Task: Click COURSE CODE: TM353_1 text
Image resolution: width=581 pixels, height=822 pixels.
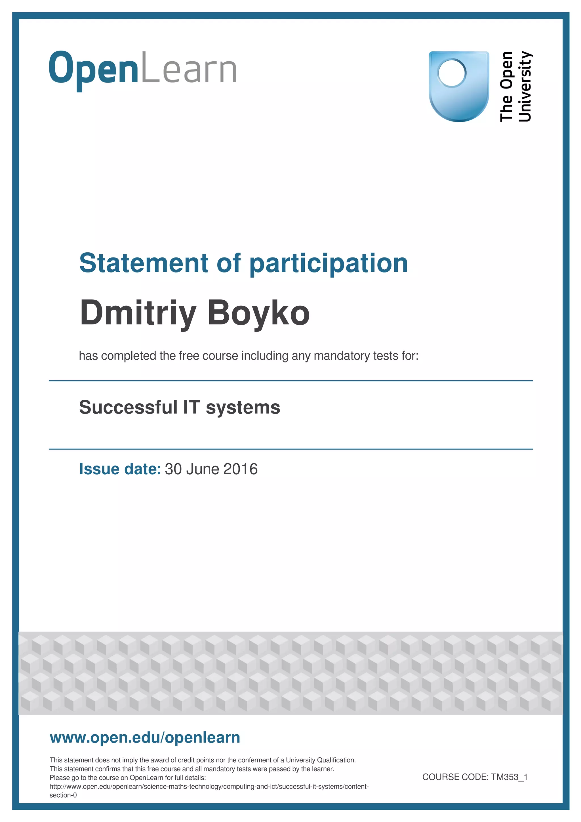Action: (x=475, y=777)
